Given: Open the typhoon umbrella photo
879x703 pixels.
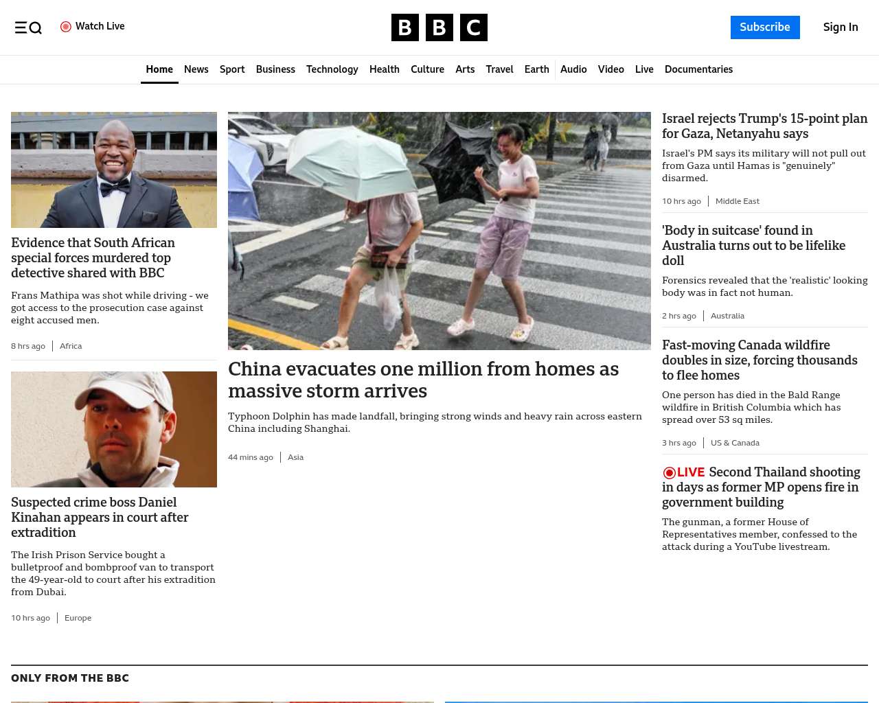Looking at the screenshot, I should click(x=439, y=231).
